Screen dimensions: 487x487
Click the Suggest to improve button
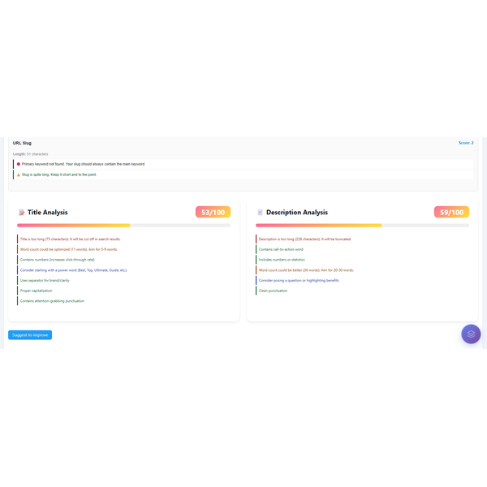[x=30, y=334]
